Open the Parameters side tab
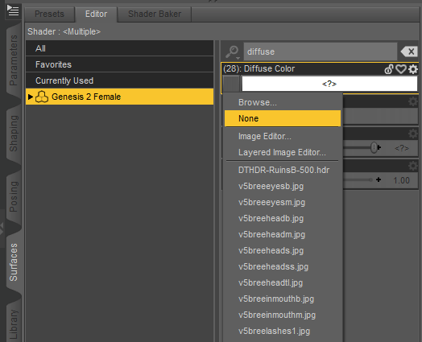 click(14, 60)
